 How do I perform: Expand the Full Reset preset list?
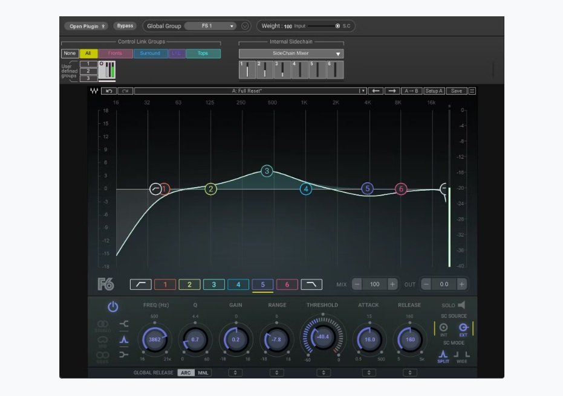click(362, 91)
